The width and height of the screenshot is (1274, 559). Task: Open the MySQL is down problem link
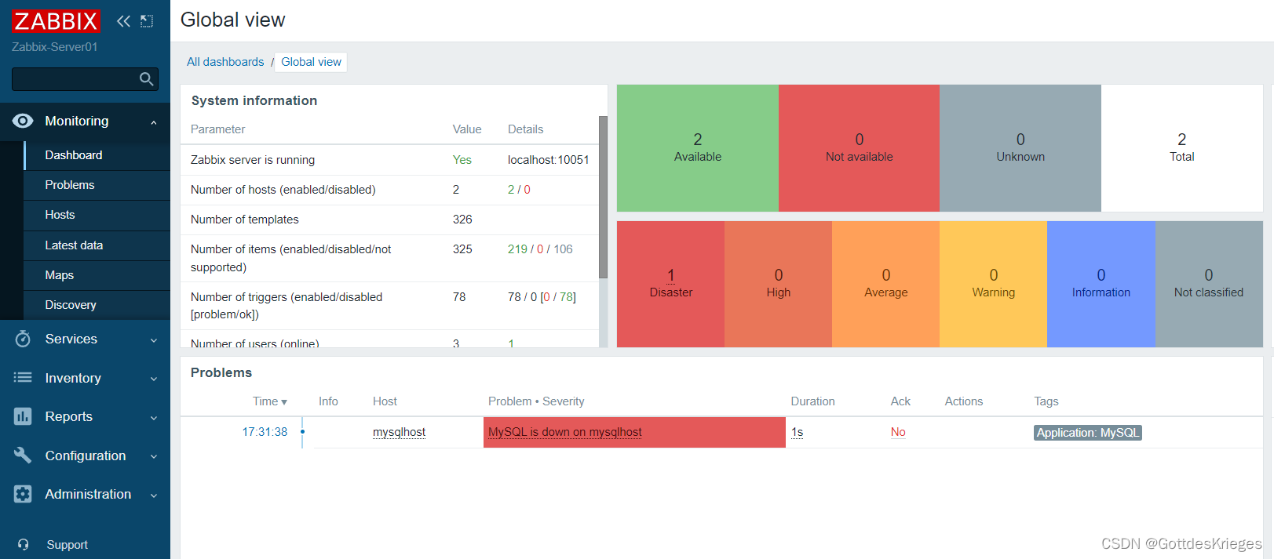click(565, 432)
